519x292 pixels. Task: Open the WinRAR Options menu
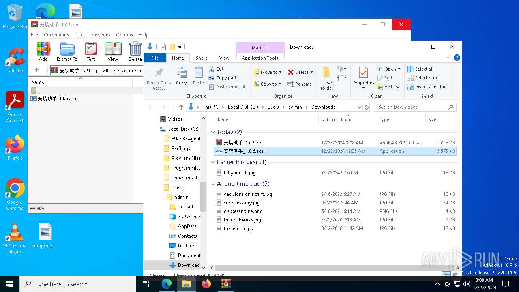click(x=124, y=35)
